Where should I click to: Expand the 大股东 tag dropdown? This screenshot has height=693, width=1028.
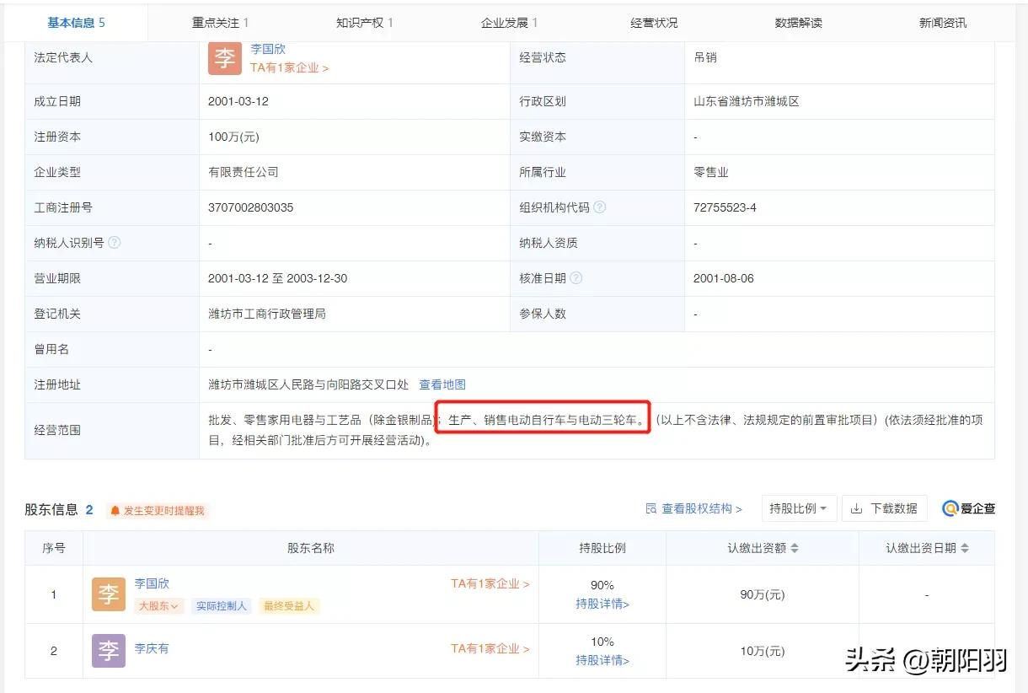(x=158, y=605)
